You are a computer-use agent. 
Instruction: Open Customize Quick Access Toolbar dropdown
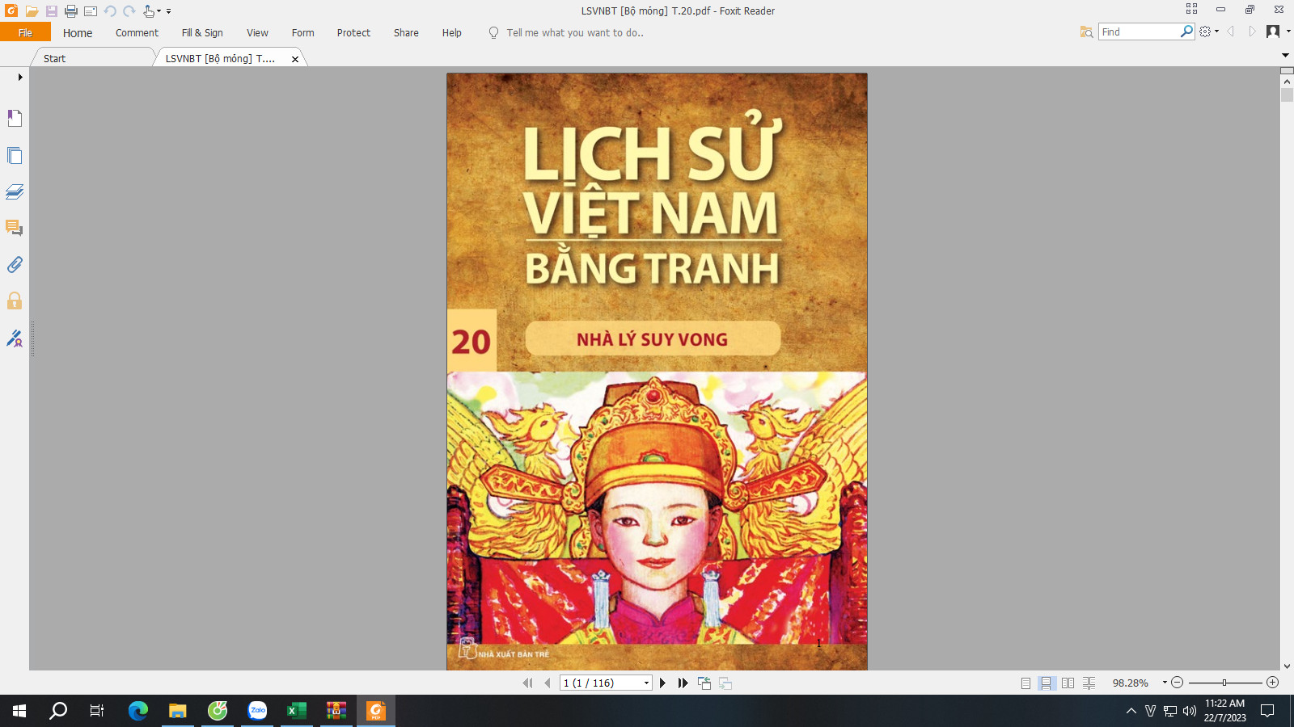click(168, 11)
